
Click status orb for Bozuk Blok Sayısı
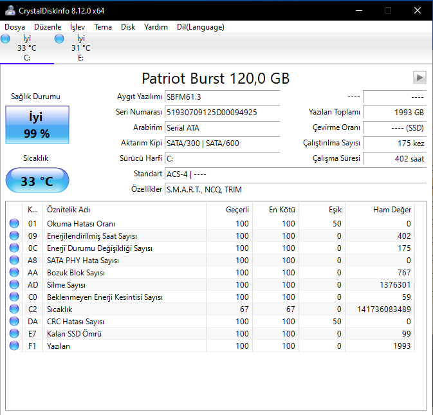[14, 273]
